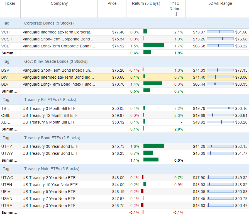This screenshot has height=215, width=249.
Task: Click the 3.2% TBIL YTD return
Action: pos(179,108)
